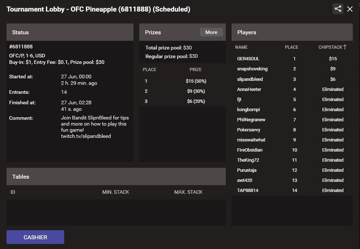The width and height of the screenshot is (360, 249).
Task: Sort tables by MIN. STACK header
Action: (116, 192)
